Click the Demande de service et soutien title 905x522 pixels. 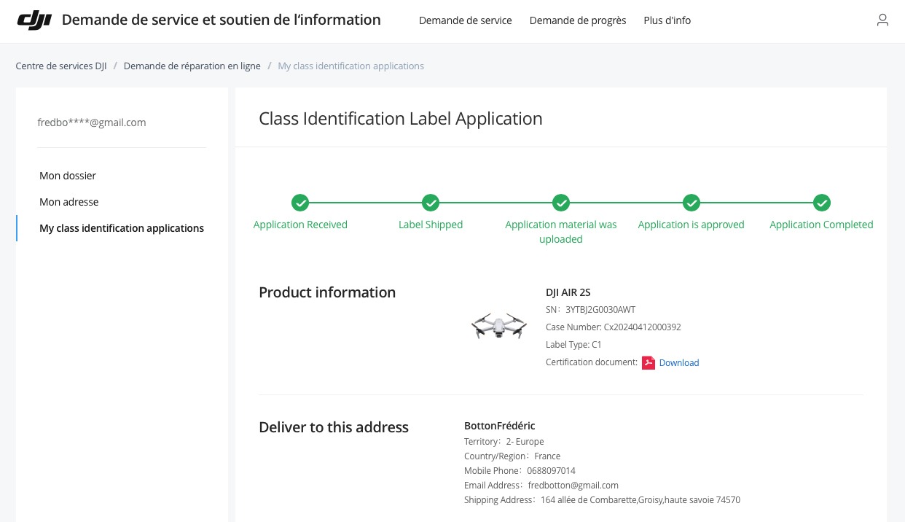tap(222, 20)
